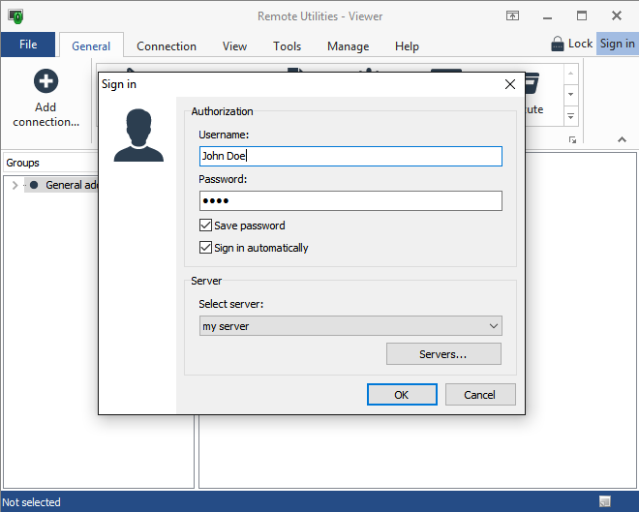
Task: Click the Password input field
Action: coord(350,200)
